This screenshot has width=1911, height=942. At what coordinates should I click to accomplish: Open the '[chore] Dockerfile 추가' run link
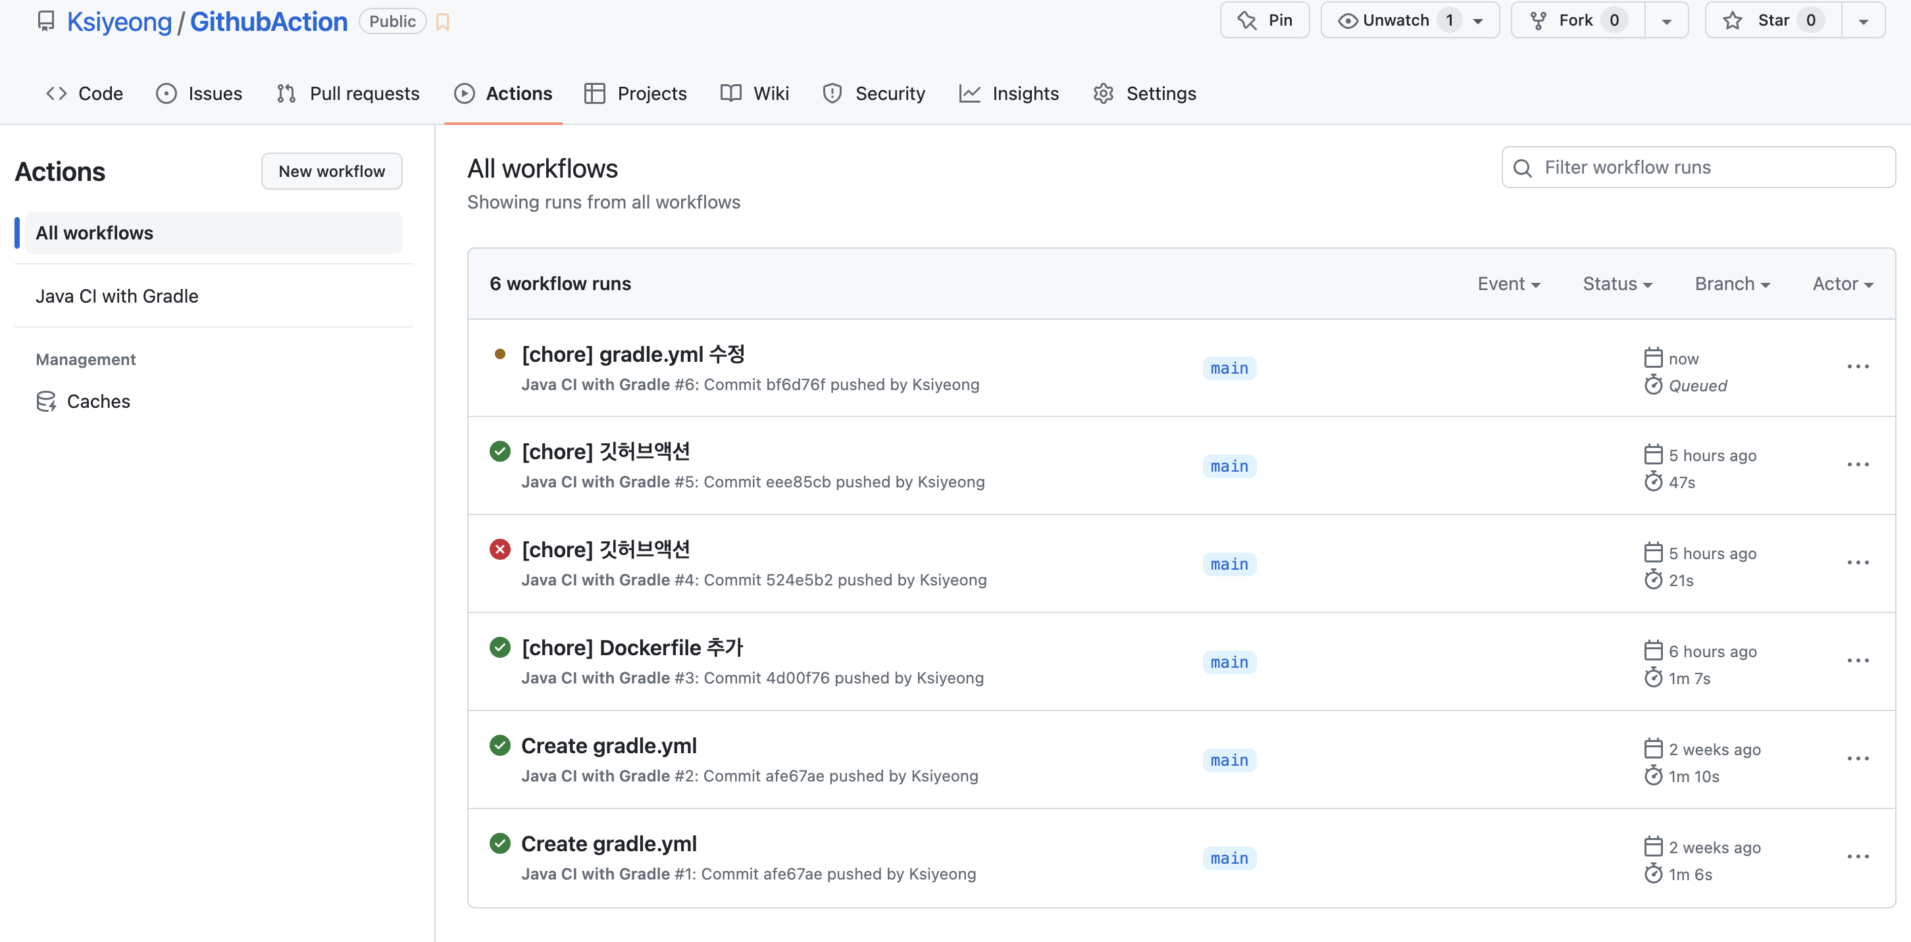pyautogui.click(x=632, y=647)
